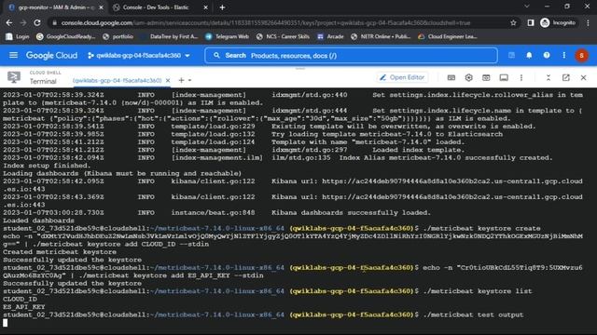Open the Google Cloud navigation menu
597x335 pixels.
13,56
